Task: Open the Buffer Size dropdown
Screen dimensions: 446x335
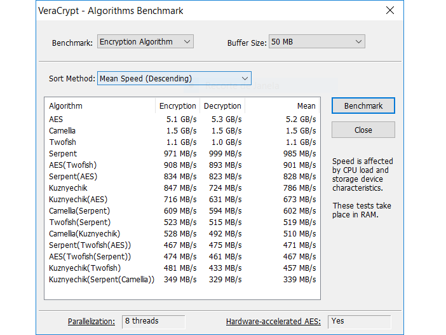Action: pos(317,41)
